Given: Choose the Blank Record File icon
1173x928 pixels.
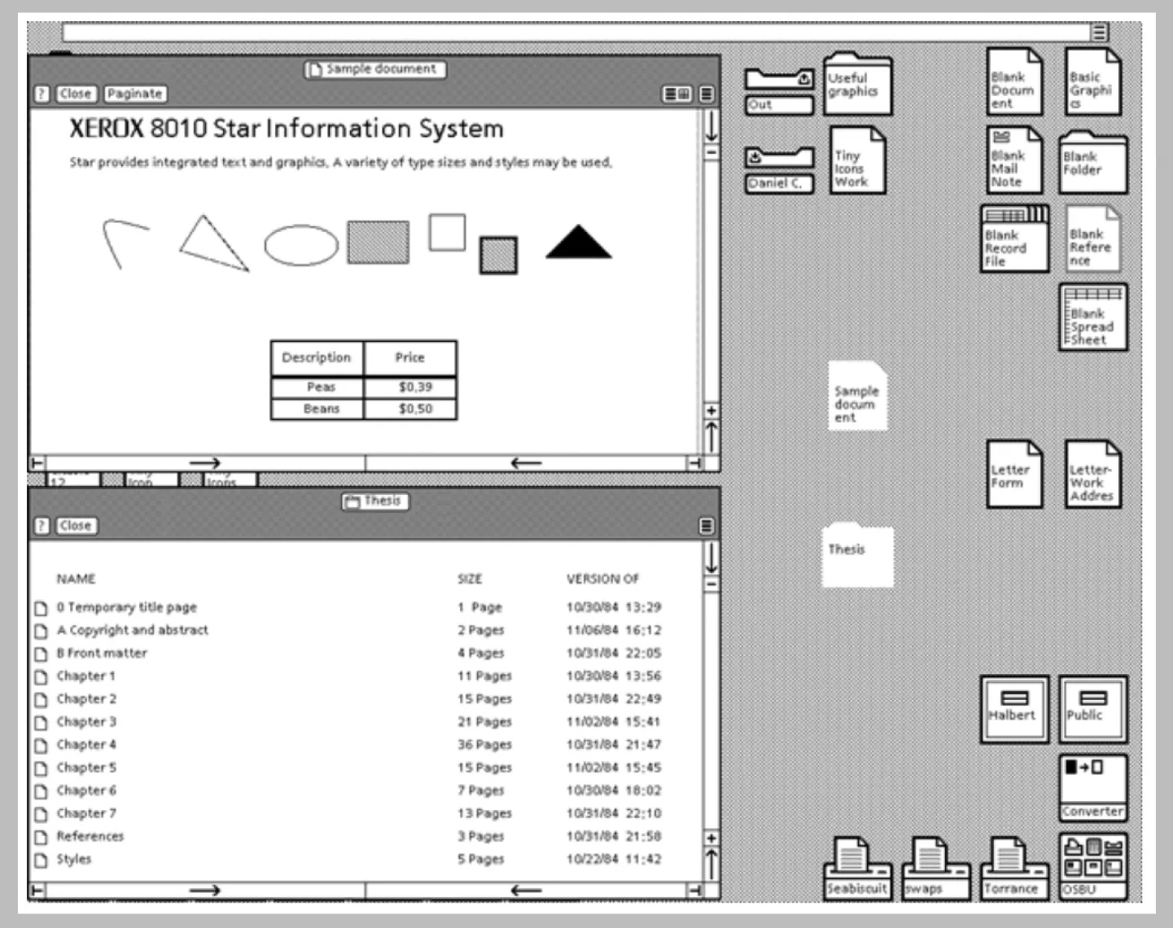Looking at the screenshot, I should 1014,239.
